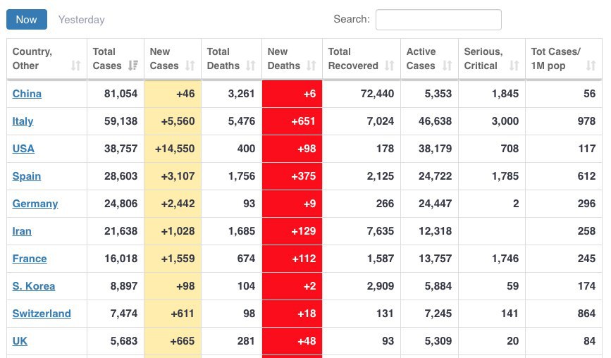Select the Switzerland country link
The width and height of the screenshot is (611, 358).
(42, 314)
